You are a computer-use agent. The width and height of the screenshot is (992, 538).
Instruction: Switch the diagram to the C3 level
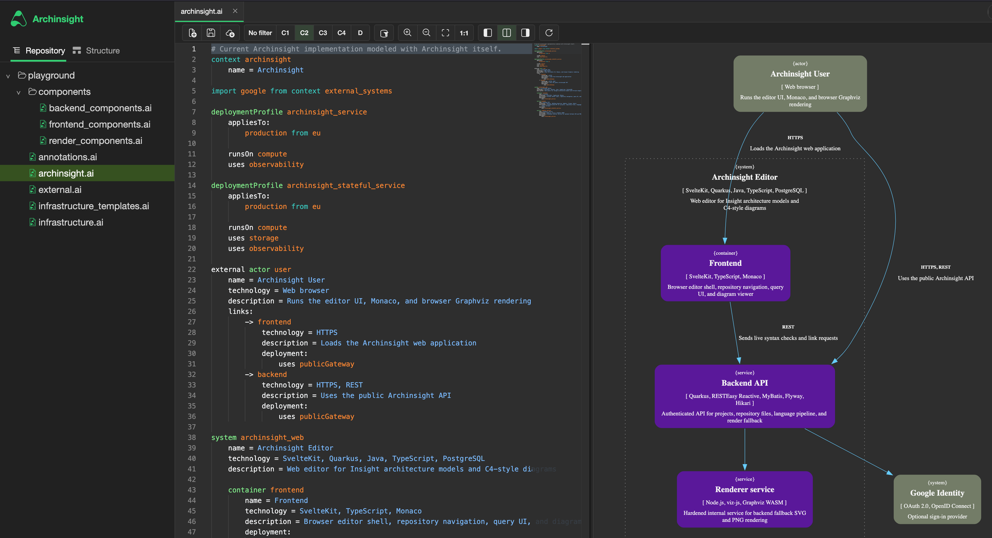click(323, 33)
